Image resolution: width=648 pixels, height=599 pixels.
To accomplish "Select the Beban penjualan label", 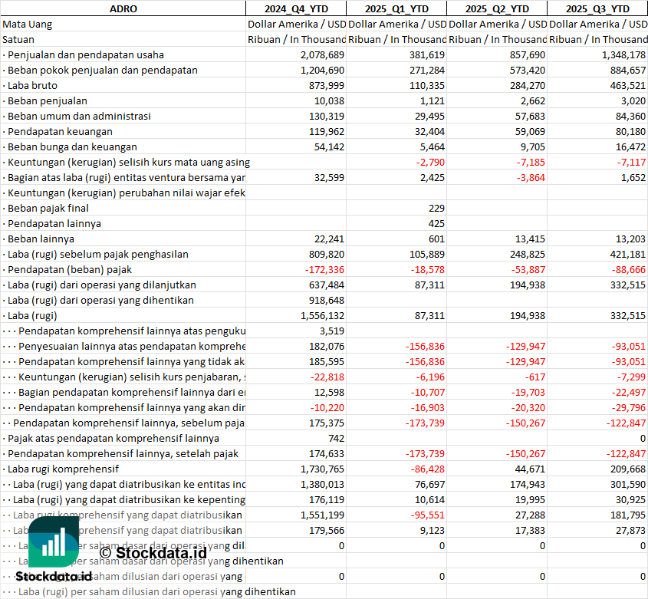I will [x=47, y=100].
